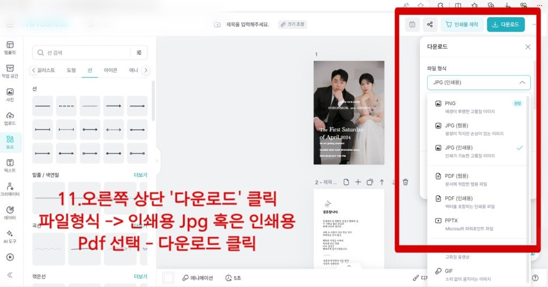
Task: Click the blank page icon beside page 2 title
Action: click(346, 182)
